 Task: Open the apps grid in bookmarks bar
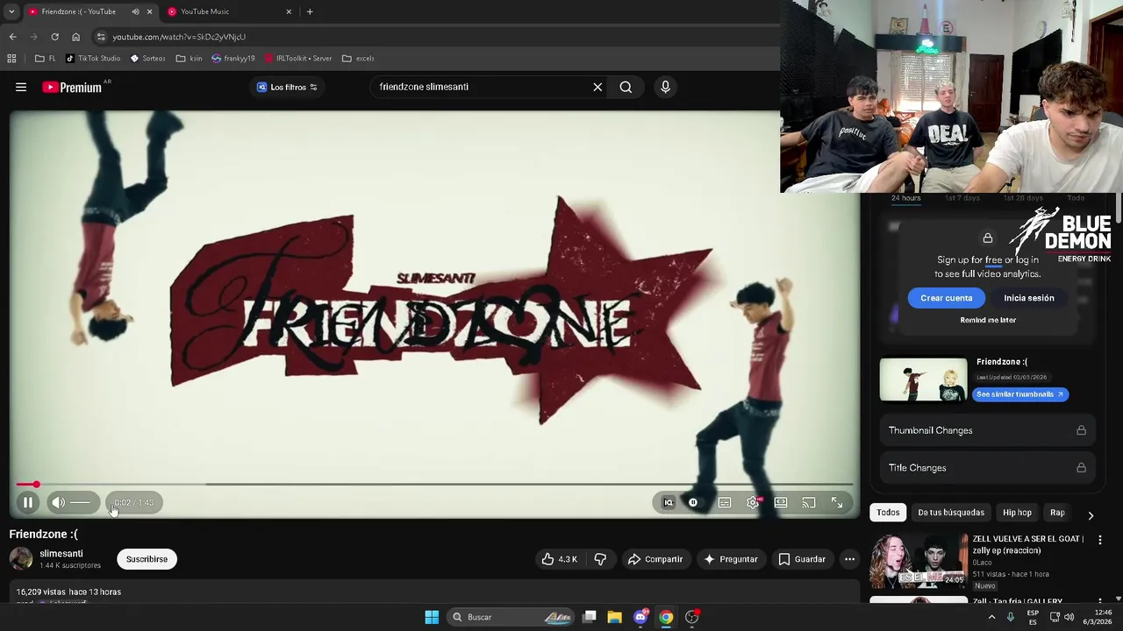pyautogui.click(x=11, y=59)
